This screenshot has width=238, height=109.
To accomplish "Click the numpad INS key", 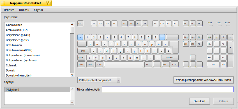I will point(213,64).
